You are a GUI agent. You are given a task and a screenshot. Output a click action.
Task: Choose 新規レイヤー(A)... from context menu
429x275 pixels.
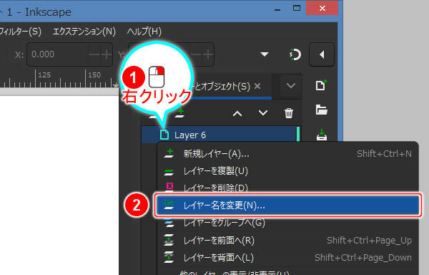pos(288,154)
